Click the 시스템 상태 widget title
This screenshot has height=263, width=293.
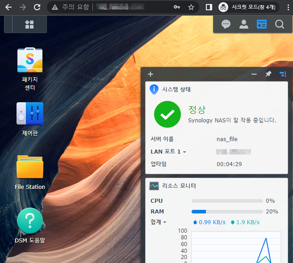tap(176, 89)
